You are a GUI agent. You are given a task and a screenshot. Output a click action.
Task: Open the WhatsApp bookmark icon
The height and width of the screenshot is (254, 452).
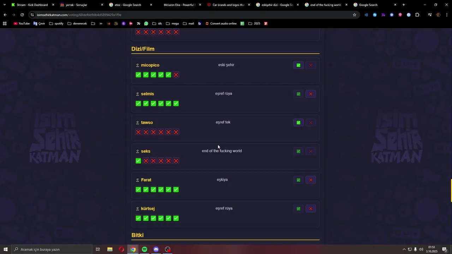tap(146, 24)
